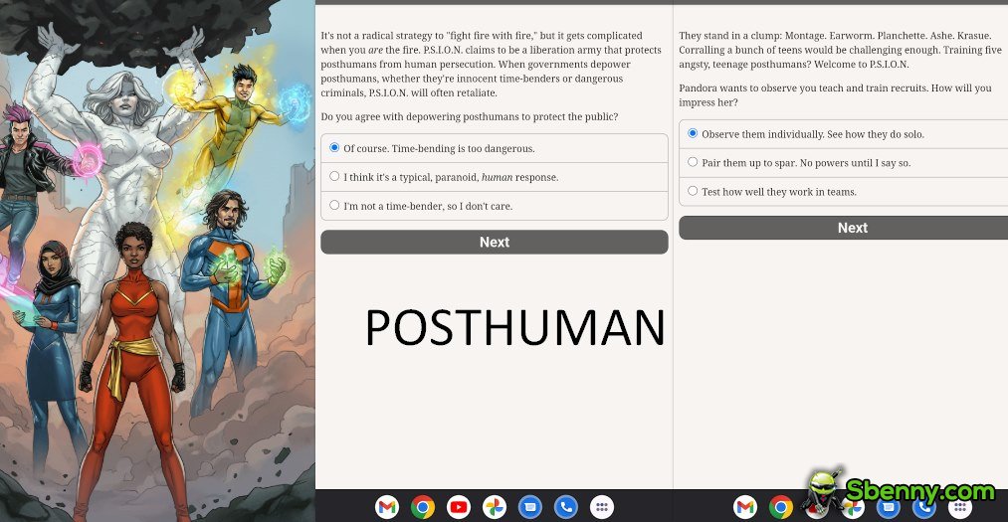The image size is (1008, 522).
Task: Open the Phone app beside the app drawer icon
Action: 566,507
